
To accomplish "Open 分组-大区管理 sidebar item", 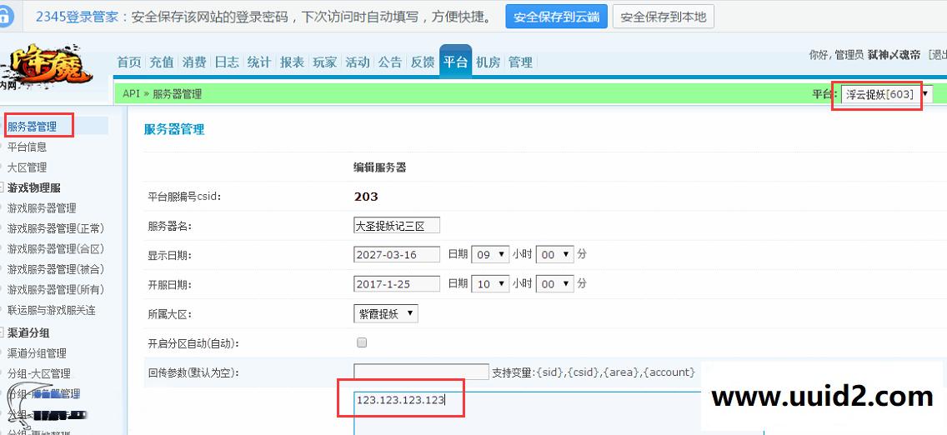I will [x=38, y=373].
